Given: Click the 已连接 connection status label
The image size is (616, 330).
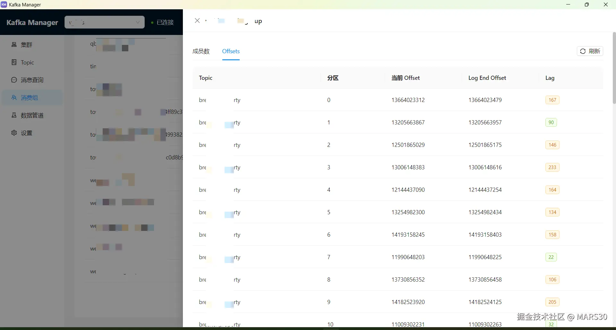Looking at the screenshot, I should 165,22.
